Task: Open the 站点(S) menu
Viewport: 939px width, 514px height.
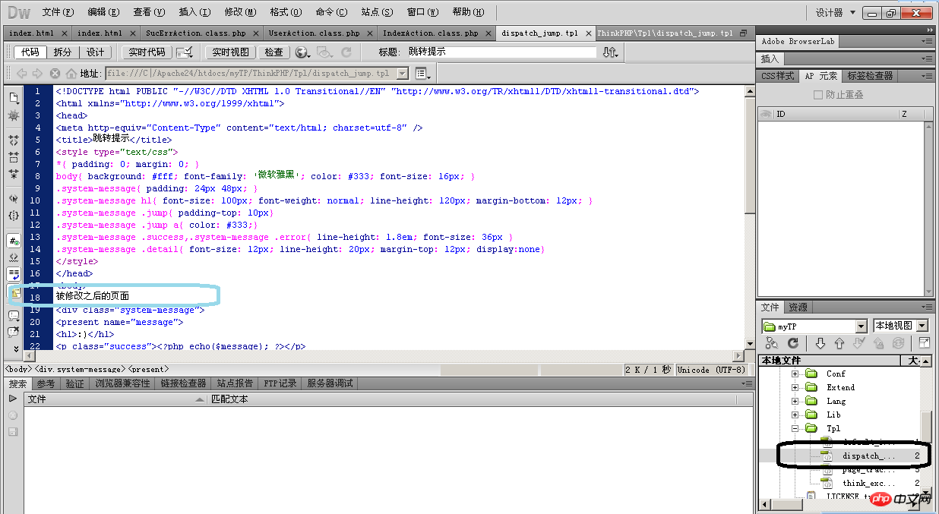Action: coord(378,12)
